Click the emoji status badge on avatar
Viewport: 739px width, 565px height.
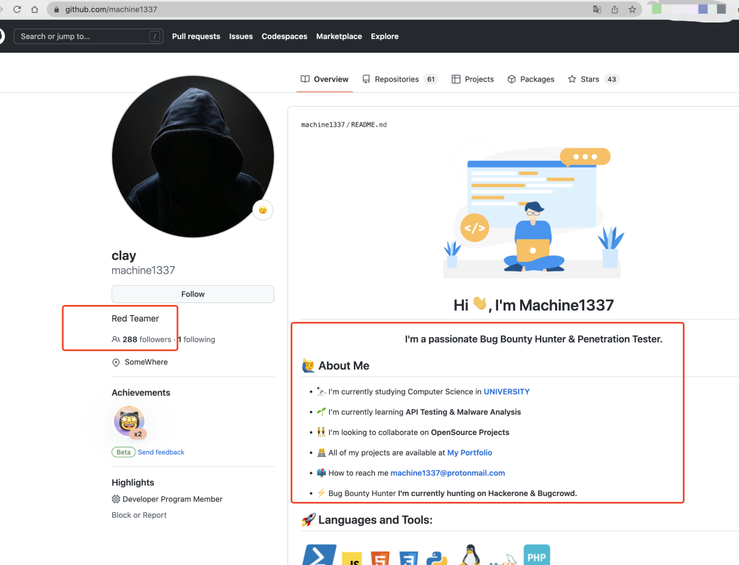tap(263, 210)
